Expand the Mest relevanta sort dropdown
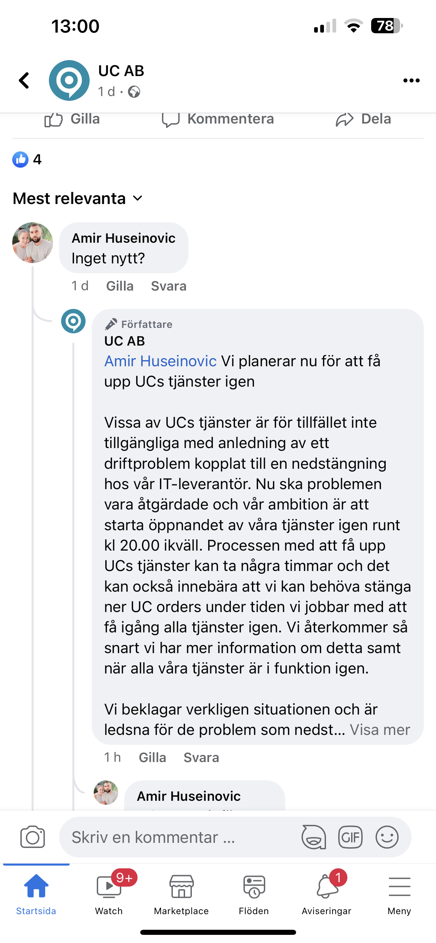Screen dimensions: 436x943 tap(78, 199)
